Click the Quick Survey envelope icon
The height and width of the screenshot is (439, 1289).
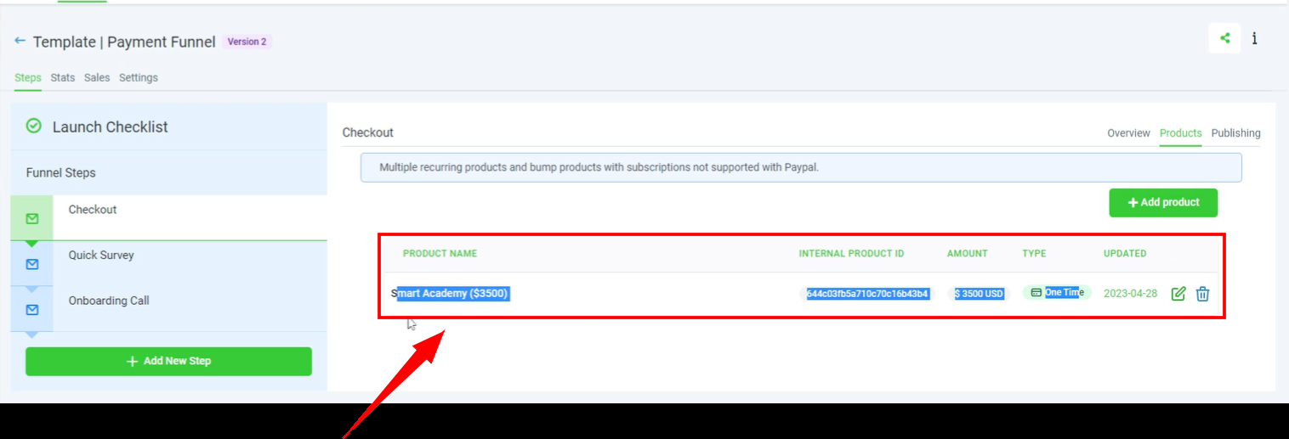tap(32, 264)
